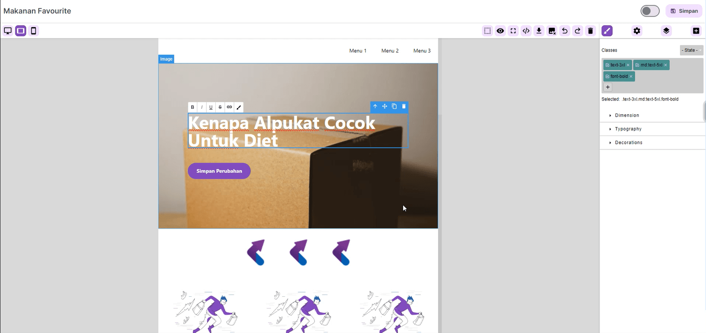
Task: Click Menu 3 in the page navigation
Action: [422, 51]
